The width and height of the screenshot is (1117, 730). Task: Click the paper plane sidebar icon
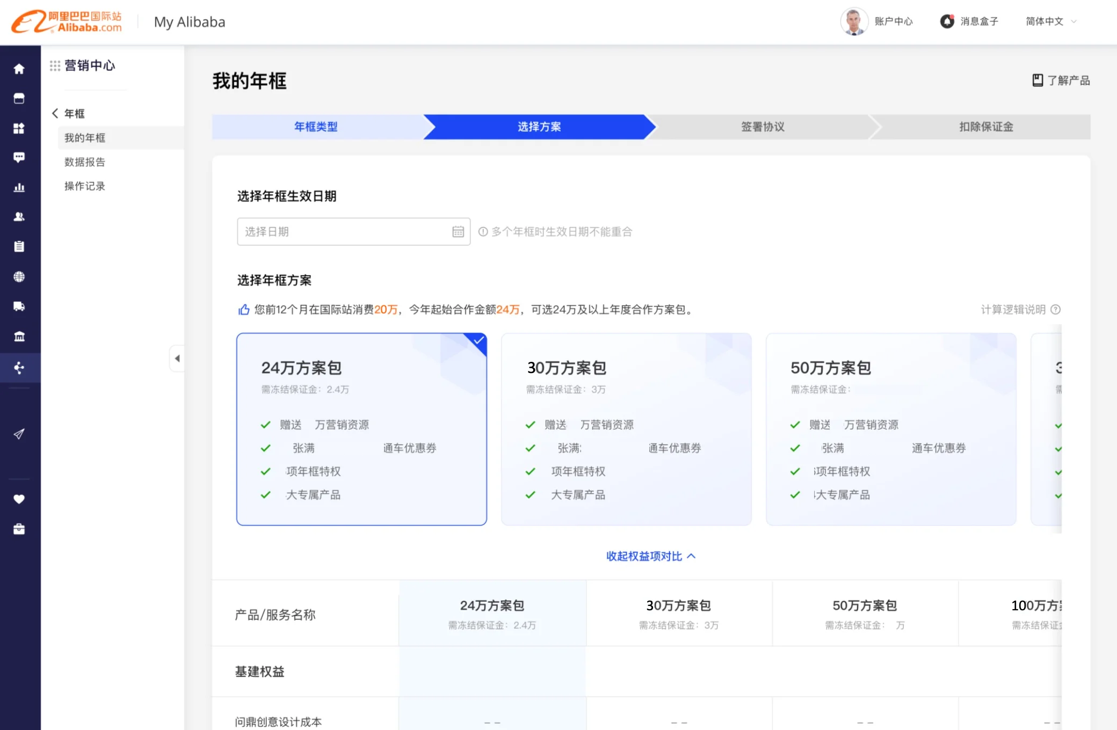pyautogui.click(x=19, y=434)
